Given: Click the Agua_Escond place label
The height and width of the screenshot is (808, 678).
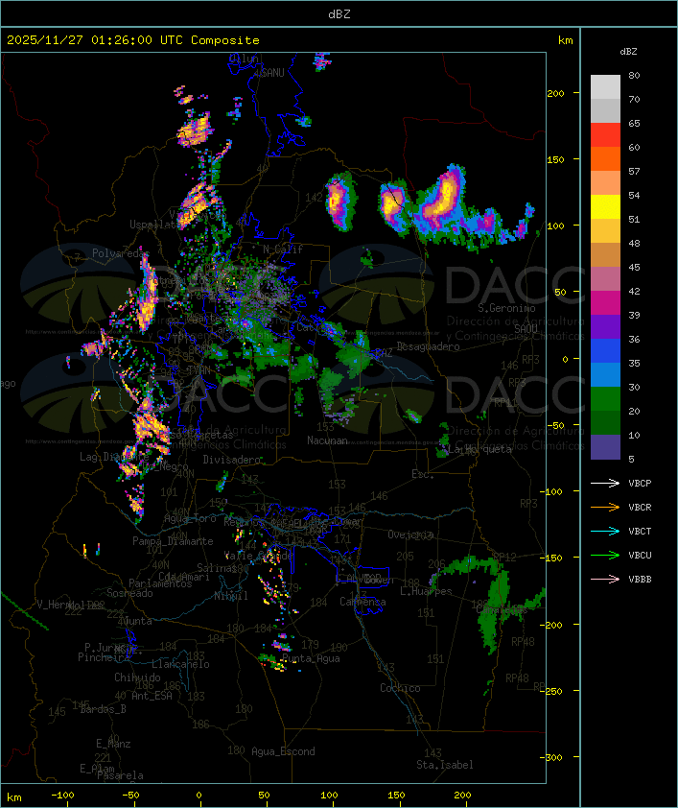Looking at the screenshot, I should (x=283, y=751).
